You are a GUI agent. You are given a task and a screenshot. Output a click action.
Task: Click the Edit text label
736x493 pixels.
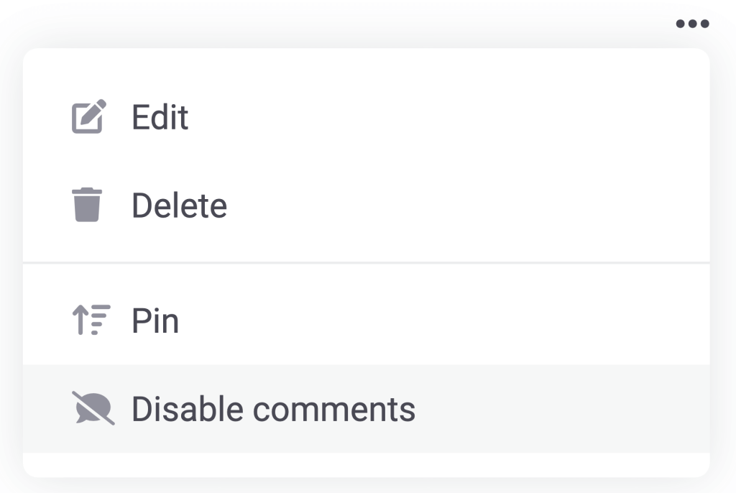point(160,117)
